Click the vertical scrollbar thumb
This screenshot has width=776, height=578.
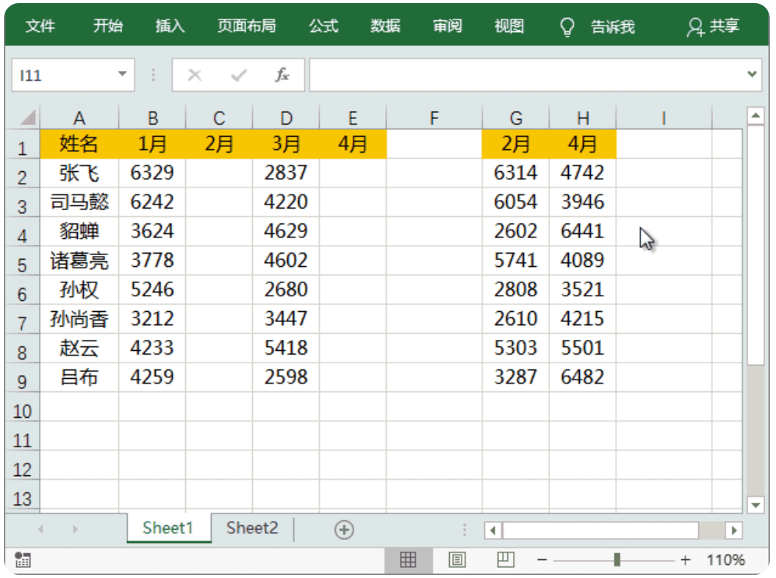(755, 245)
